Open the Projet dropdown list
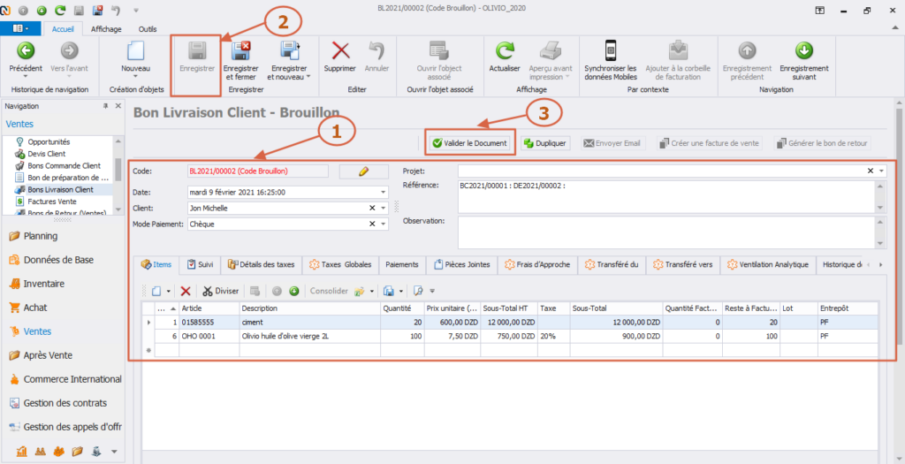The height and width of the screenshot is (464, 905). pyautogui.click(x=881, y=171)
